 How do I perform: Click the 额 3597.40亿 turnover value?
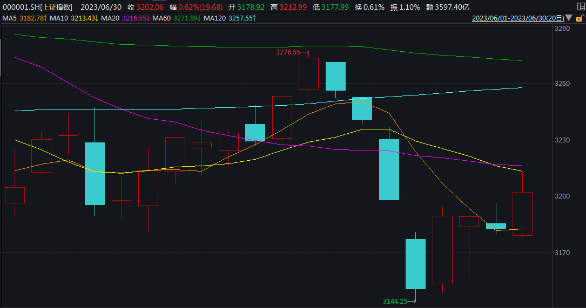point(448,7)
